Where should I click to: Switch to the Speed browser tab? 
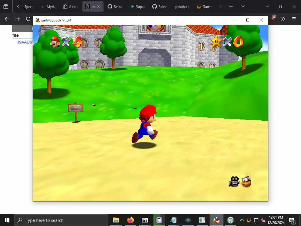click(x=29, y=6)
